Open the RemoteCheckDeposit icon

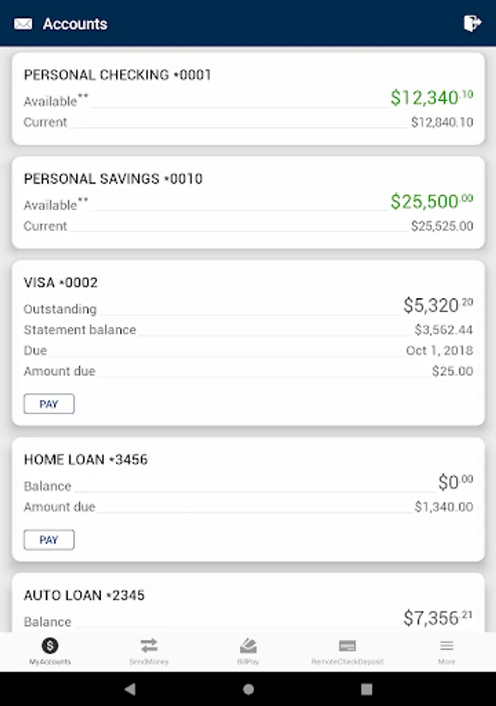(347, 646)
